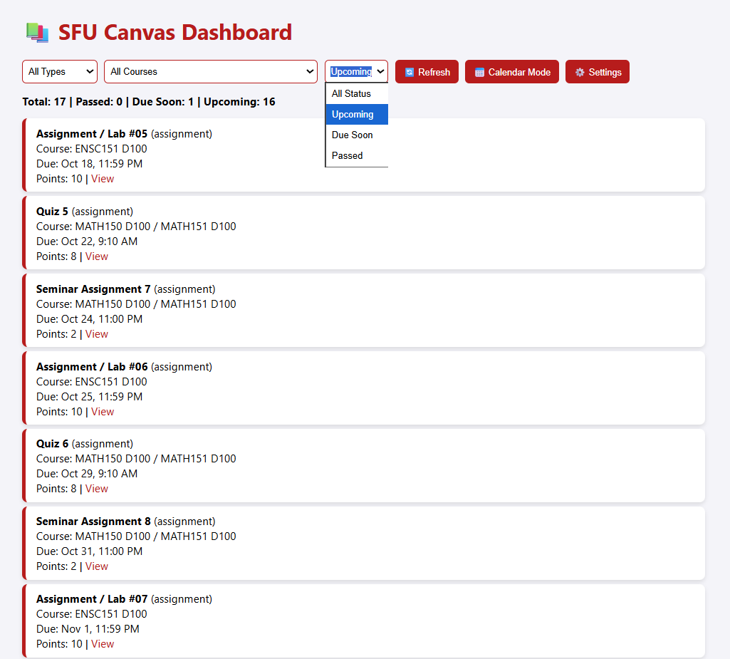Click Course: ENSC151 D100 under Lab #07

click(x=92, y=614)
